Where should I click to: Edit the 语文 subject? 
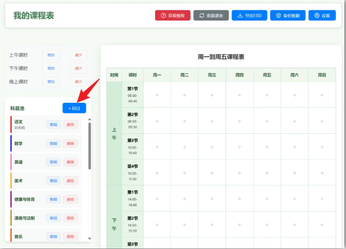pos(53,124)
